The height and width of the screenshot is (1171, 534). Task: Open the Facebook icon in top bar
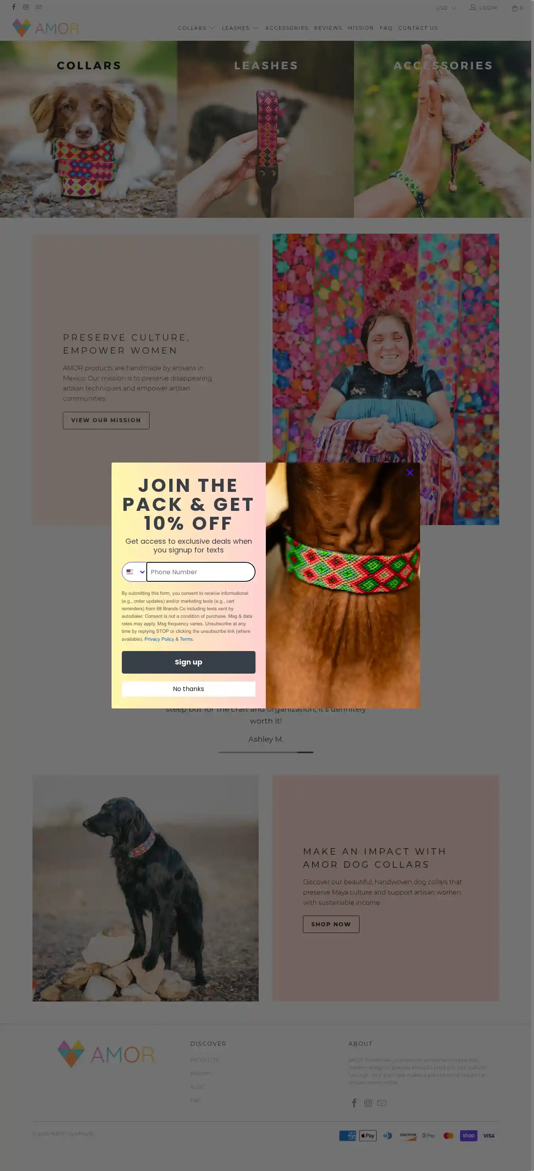[x=13, y=7]
